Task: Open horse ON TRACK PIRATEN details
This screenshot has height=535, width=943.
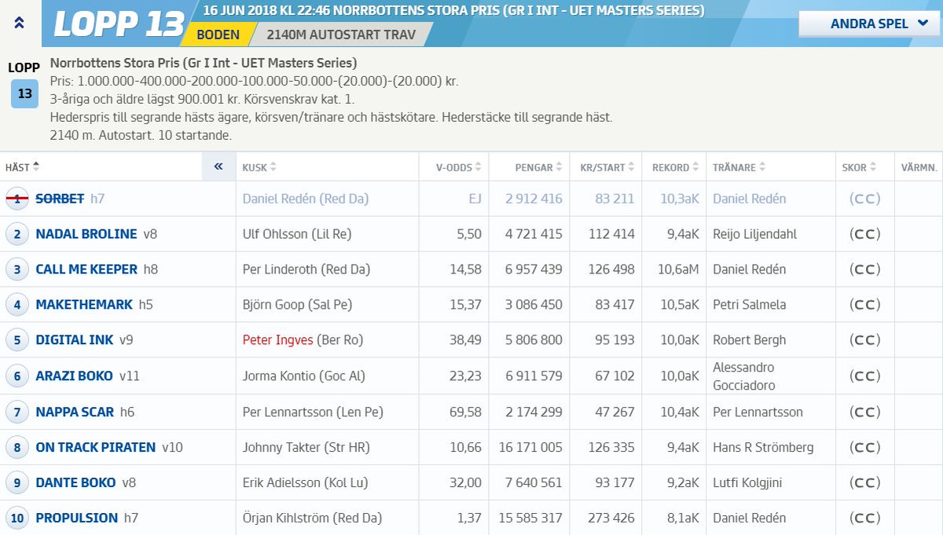Action: (x=95, y=448)
